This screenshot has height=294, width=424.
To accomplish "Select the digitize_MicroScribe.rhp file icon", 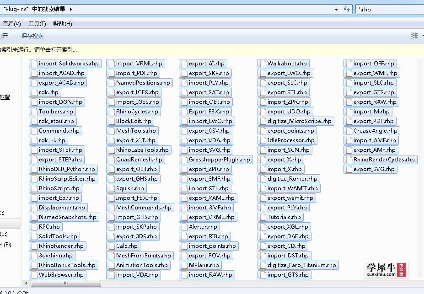I will (x=263, y=121).
